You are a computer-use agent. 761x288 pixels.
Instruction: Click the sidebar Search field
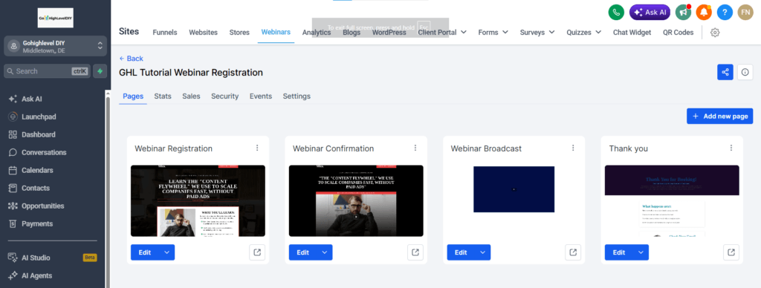tap(47, 71)
